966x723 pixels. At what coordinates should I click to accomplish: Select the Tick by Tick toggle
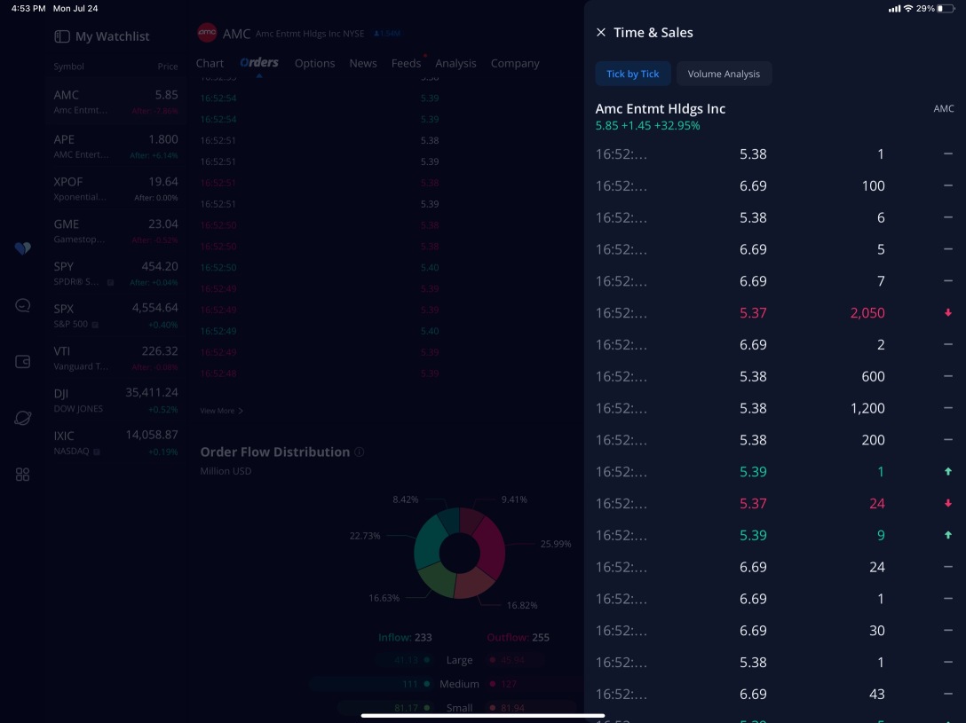(632, 74)
